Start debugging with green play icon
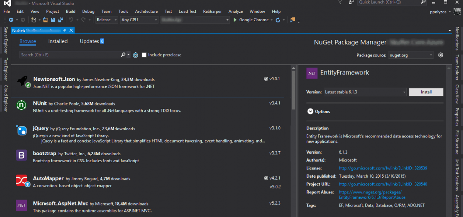The image size is (463, 217). (235, 20)
